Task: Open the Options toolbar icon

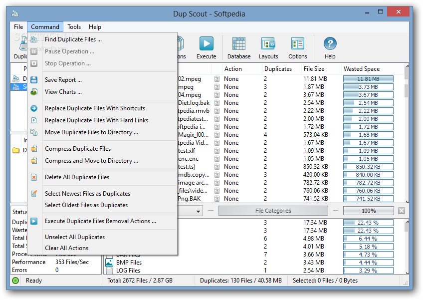Action: point(298,44)
